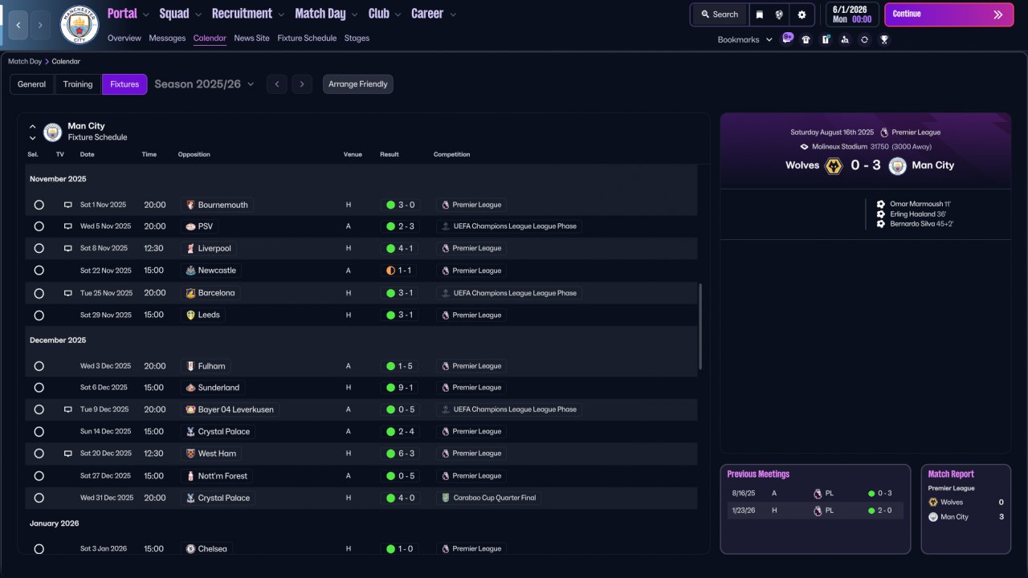Image resolution: width=1028 pixels, height=578 pixels.
Task: Open the Bookmarks dropdown
Action: click(x=745, y=39)
